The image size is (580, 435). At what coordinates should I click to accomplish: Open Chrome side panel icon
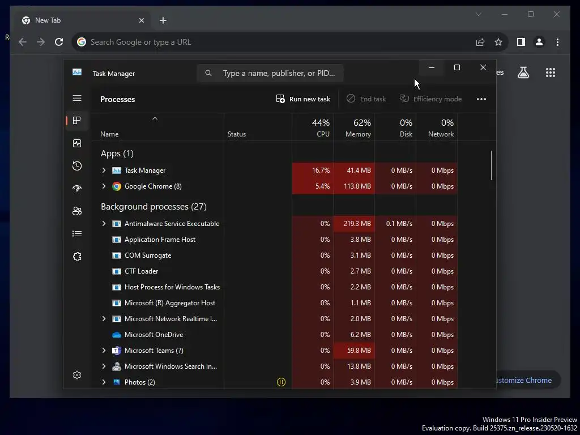tap(521, 42)
